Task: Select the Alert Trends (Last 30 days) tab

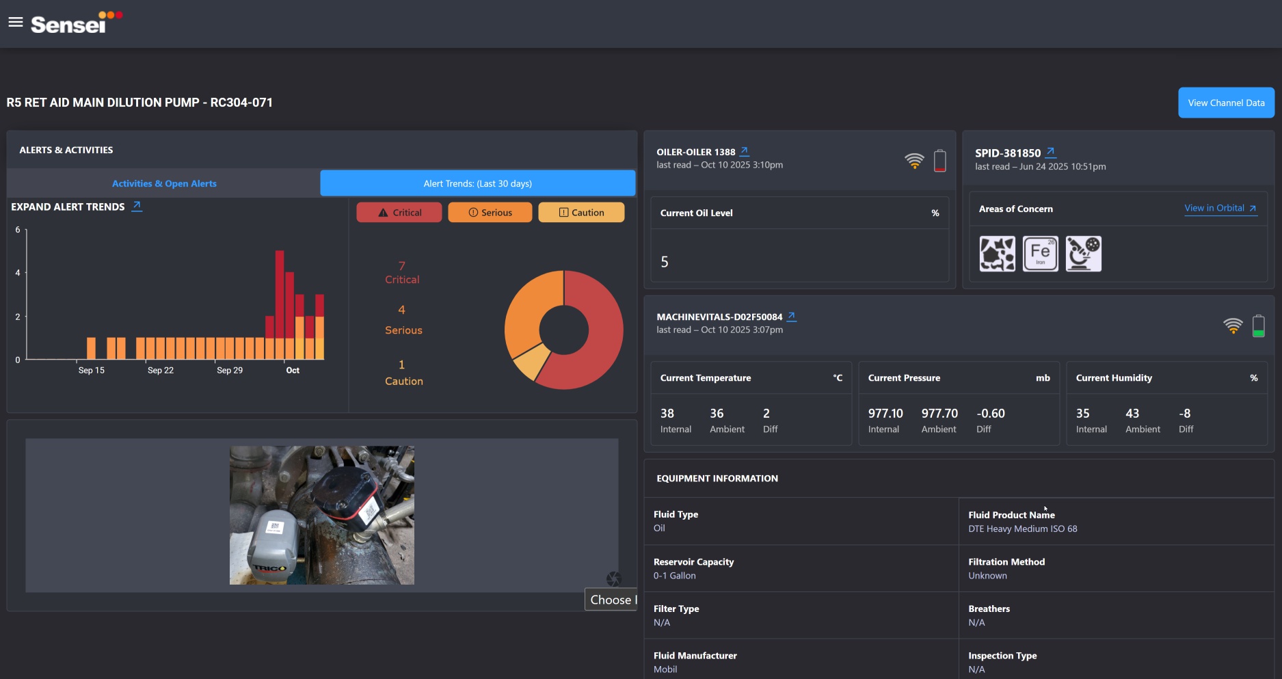Action: pos(477,183)
